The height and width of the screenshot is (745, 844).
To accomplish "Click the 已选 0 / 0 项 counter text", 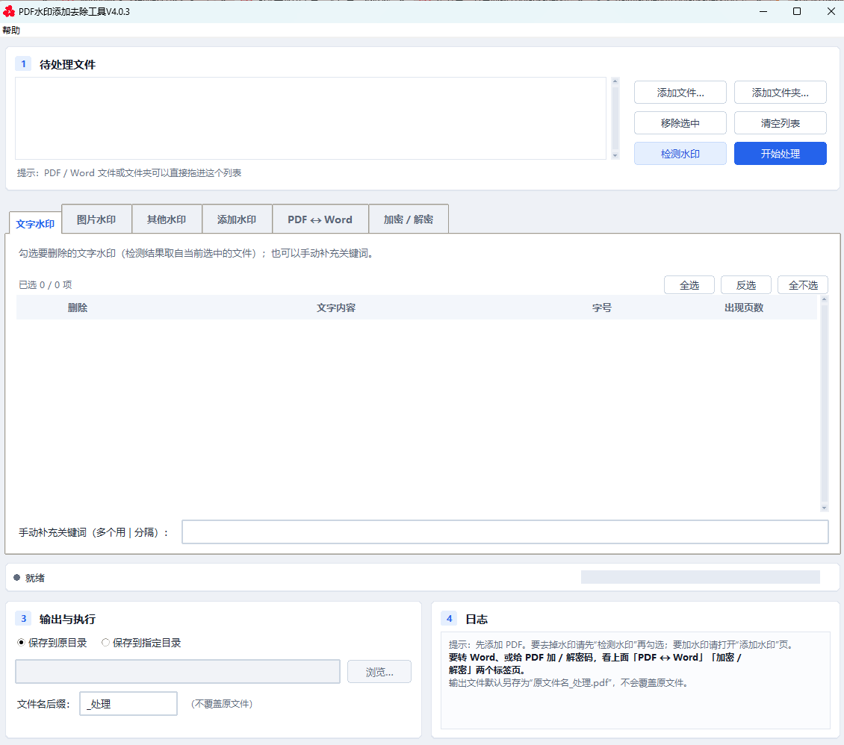I will (46, 284).
